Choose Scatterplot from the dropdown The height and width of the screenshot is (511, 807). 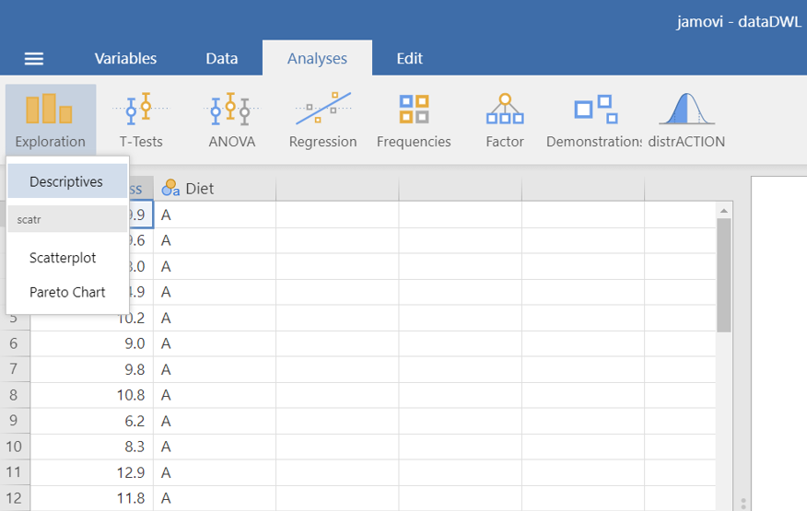(x=63, y=258)
